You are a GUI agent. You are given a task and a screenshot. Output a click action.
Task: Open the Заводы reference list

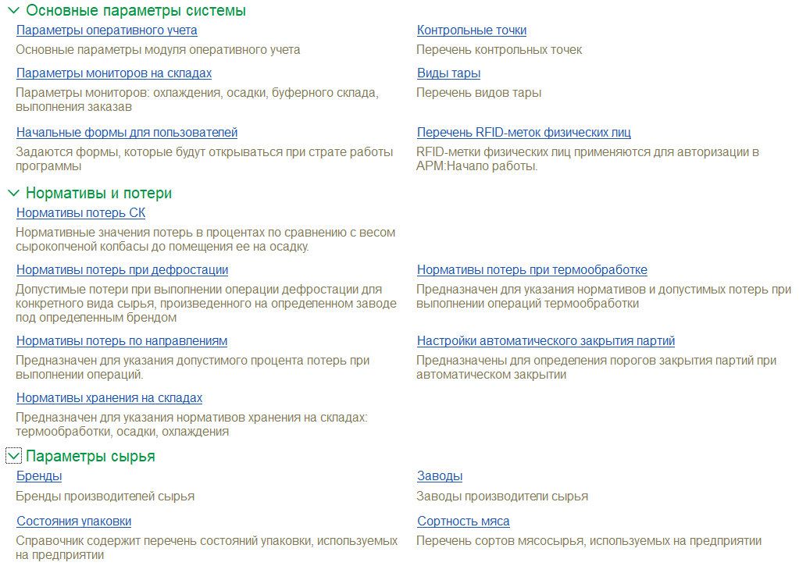440,476
